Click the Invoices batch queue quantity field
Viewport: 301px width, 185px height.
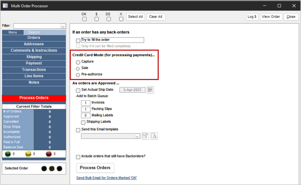(x=85, y=103)
